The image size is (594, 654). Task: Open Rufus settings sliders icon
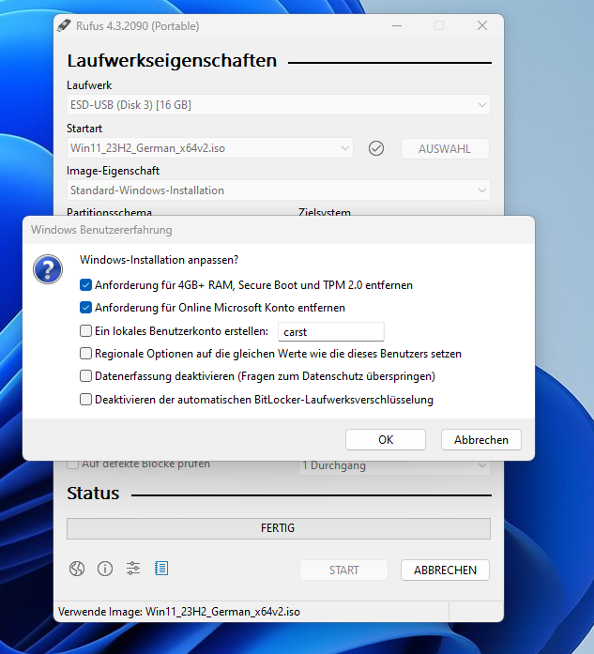click(x=133, y=568)
